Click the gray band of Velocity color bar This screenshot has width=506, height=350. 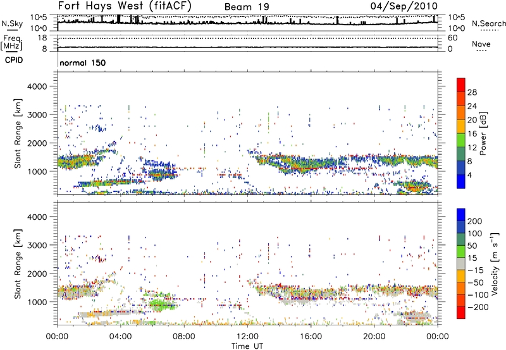[x=461, y=264]
